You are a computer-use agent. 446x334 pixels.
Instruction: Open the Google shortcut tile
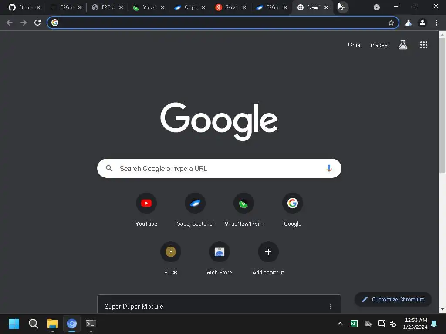click(292, 210)
